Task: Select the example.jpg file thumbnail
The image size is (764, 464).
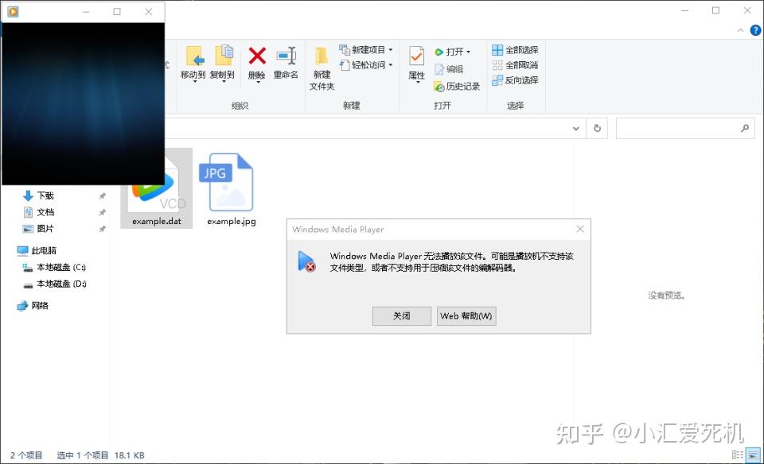Action: [229, 183]
